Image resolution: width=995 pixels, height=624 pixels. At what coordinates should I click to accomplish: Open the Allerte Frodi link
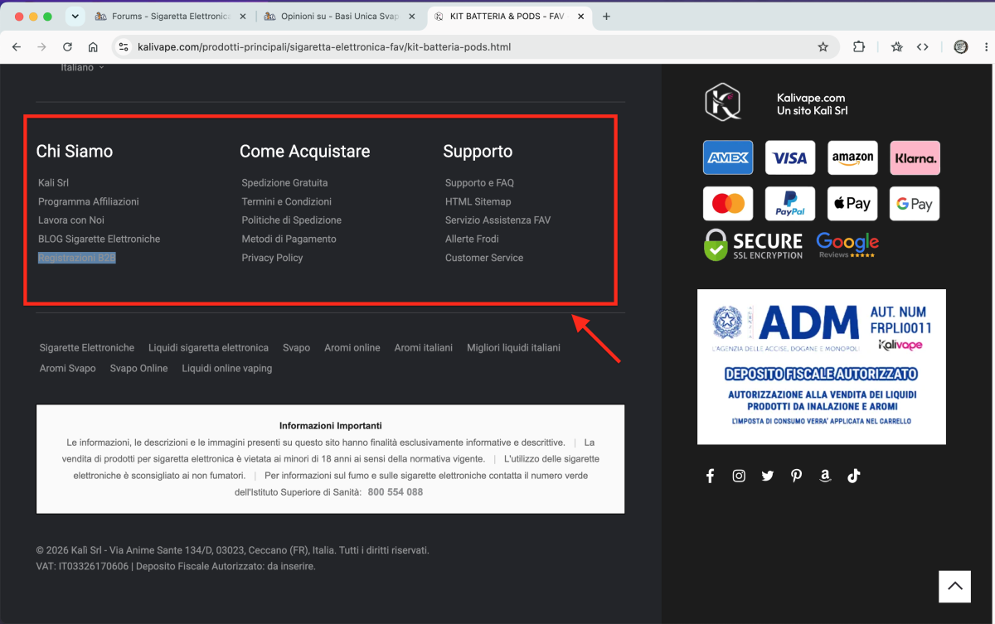(472, 239)
